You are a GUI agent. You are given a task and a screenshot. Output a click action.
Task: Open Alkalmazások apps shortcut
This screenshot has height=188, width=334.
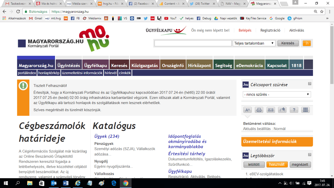tap(14, 18)
